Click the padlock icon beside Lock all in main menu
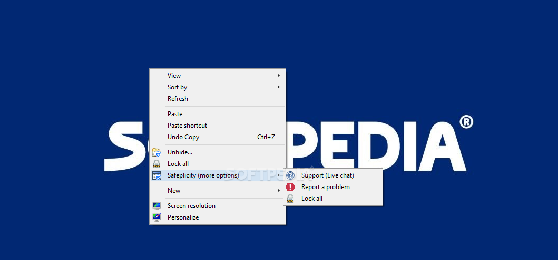Screen dimensions: 558x260 pos(156,164)
